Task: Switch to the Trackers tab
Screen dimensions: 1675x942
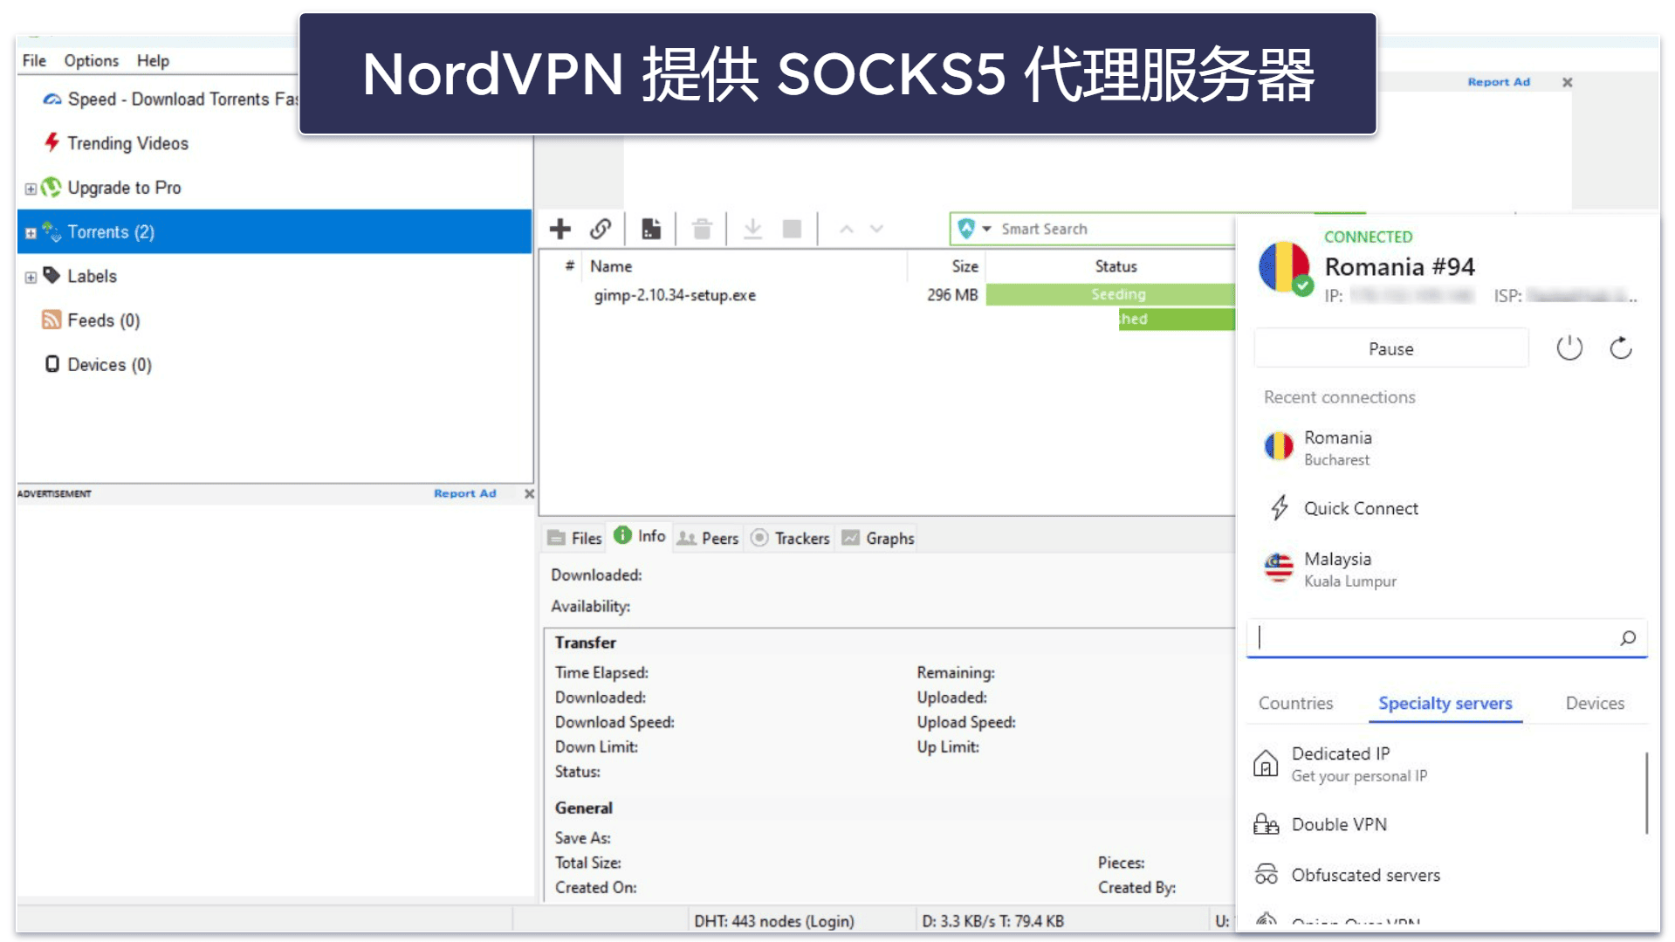Action: (x=790, y=539)
